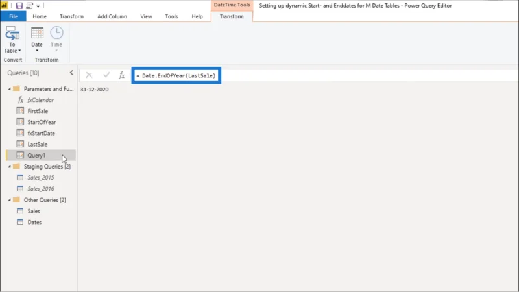Image resolution: width=519 pixels, height=292 pixels.
Task: Open the File menu
Action: tap(13, 16)
